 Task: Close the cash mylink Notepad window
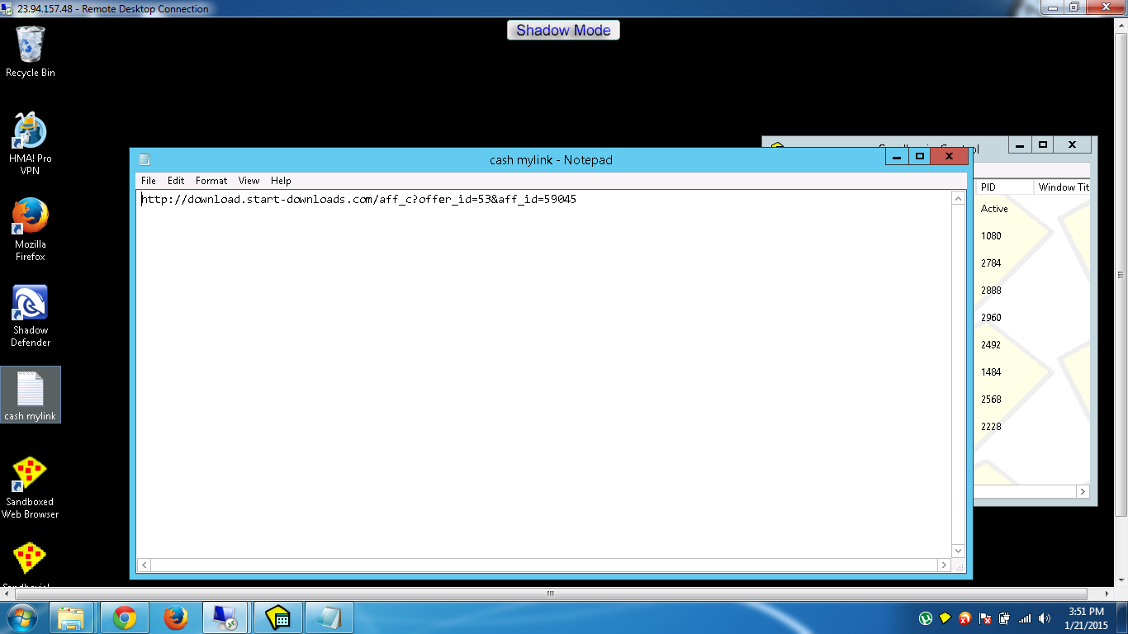[x=949, y=156]
